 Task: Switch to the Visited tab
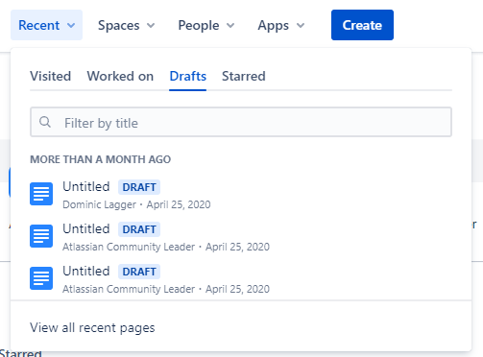pos(51,76)
